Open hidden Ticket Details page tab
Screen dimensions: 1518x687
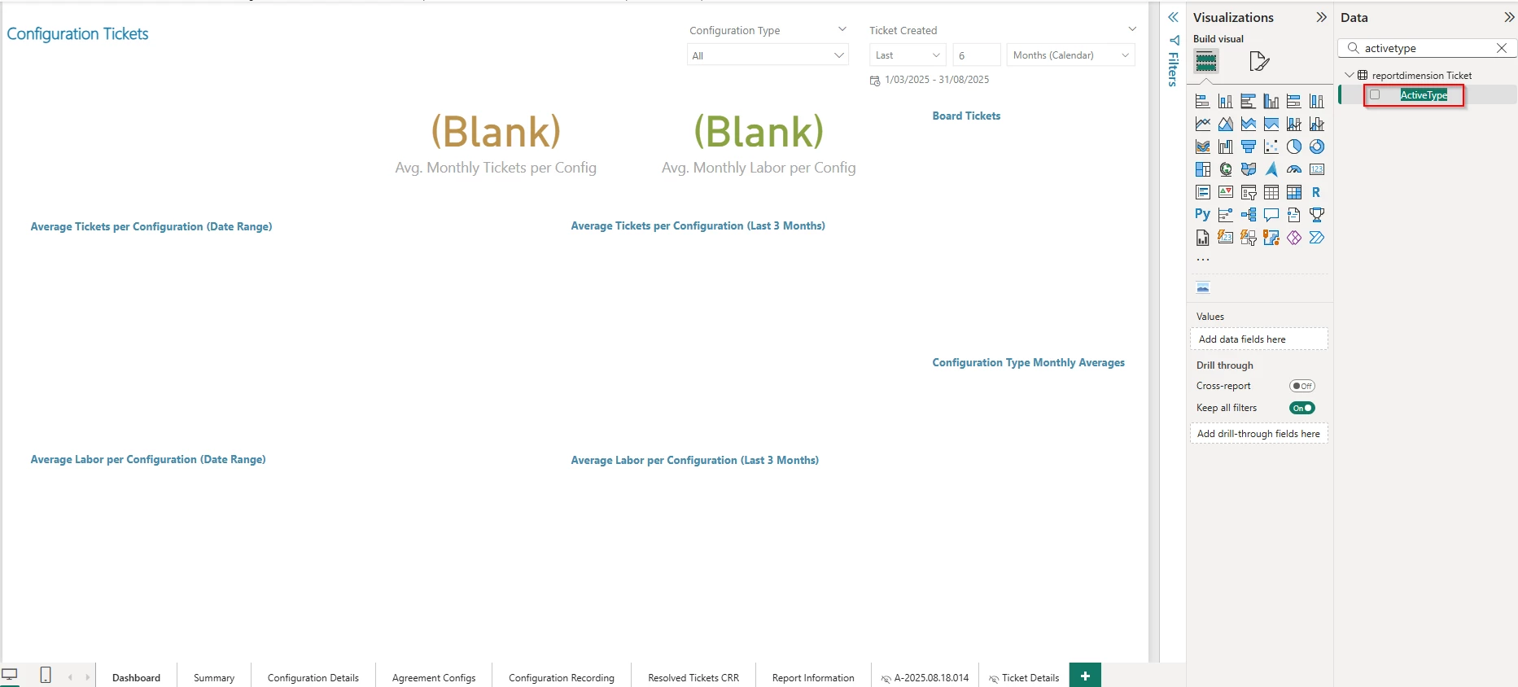tap(1024, 677)
